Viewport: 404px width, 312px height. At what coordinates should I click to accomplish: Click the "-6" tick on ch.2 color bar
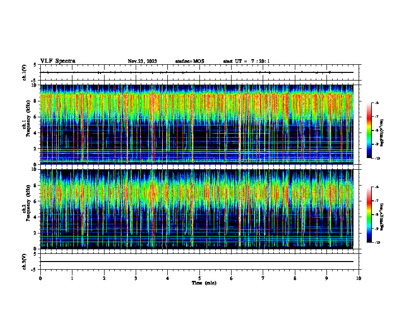tap(376, 187)
